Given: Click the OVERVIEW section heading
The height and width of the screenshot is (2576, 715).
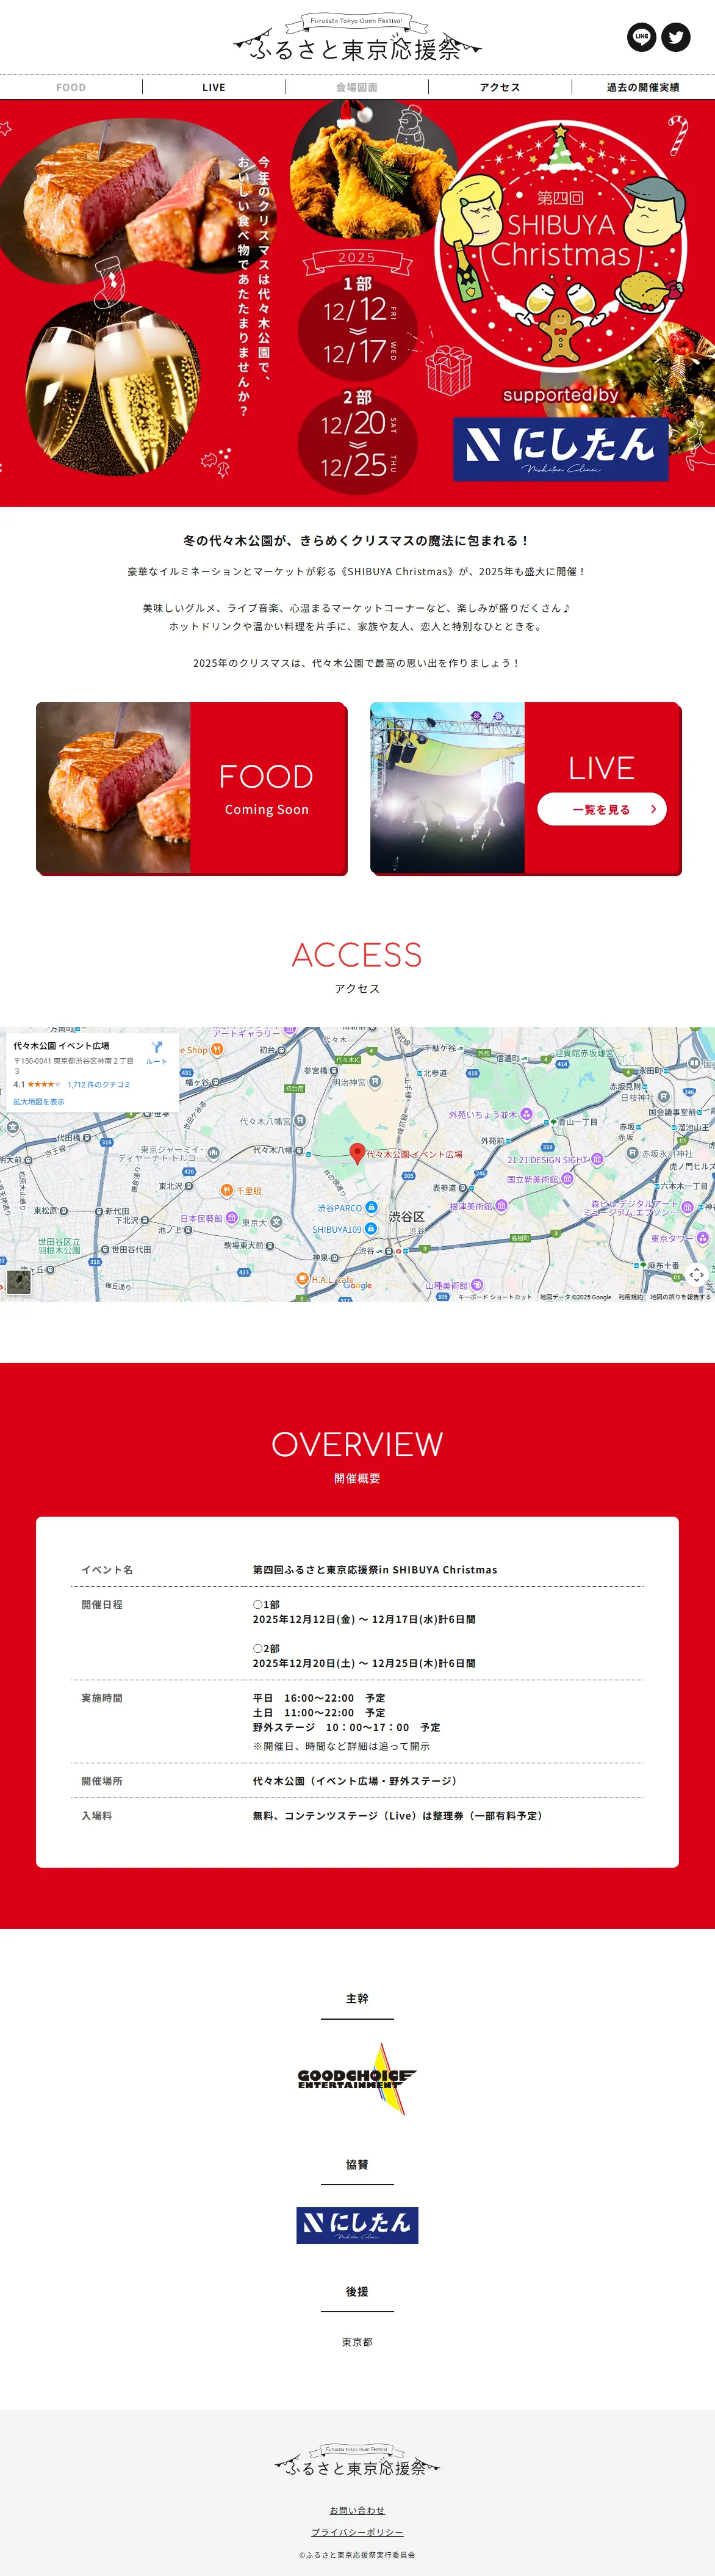Looking at the screenshot, I should tap(356, 1444).
